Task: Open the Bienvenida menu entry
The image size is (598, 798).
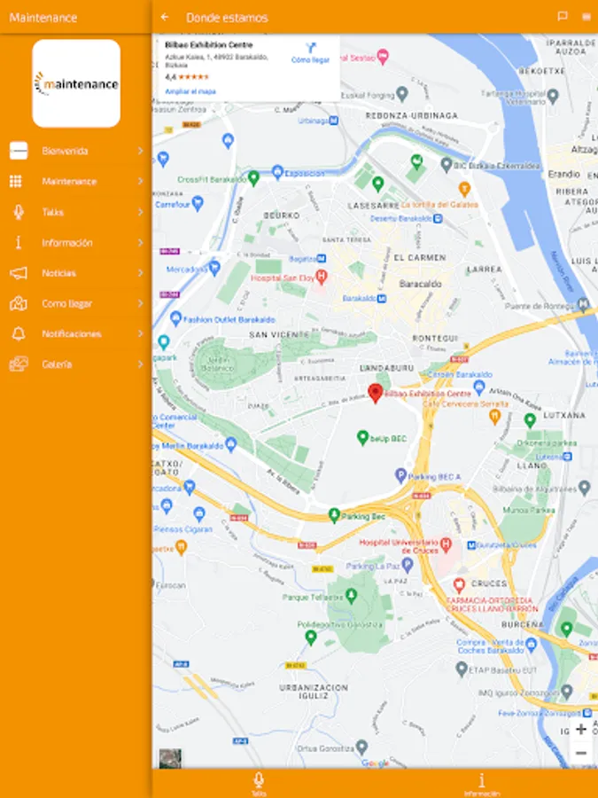Action: click(x=76, y=151)
